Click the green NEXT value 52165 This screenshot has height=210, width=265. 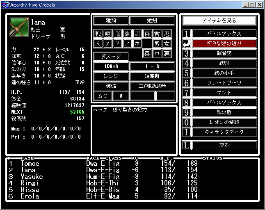click(x=77, y=112)
